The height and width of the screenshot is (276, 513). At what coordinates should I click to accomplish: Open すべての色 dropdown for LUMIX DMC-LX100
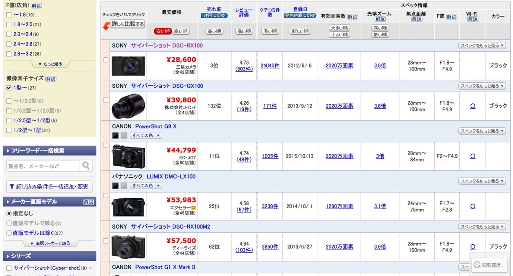tap(146, 186)
